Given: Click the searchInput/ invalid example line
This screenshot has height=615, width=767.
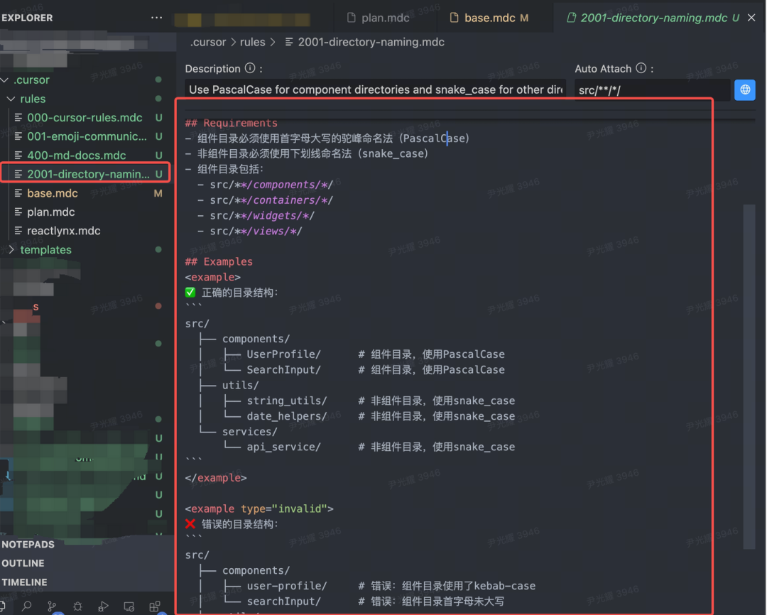Looking at the screenshot, I should [283, 602].
